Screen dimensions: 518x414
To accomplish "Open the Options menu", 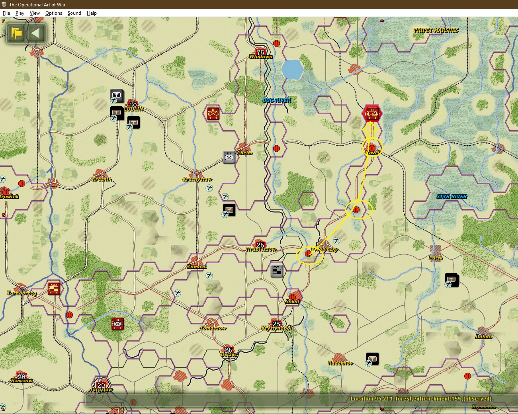I will (x=54, y=13).
